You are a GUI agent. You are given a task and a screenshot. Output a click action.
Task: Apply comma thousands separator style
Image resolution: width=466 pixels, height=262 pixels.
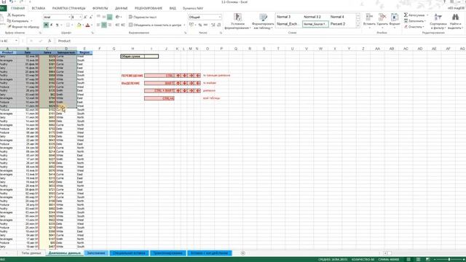205,25
